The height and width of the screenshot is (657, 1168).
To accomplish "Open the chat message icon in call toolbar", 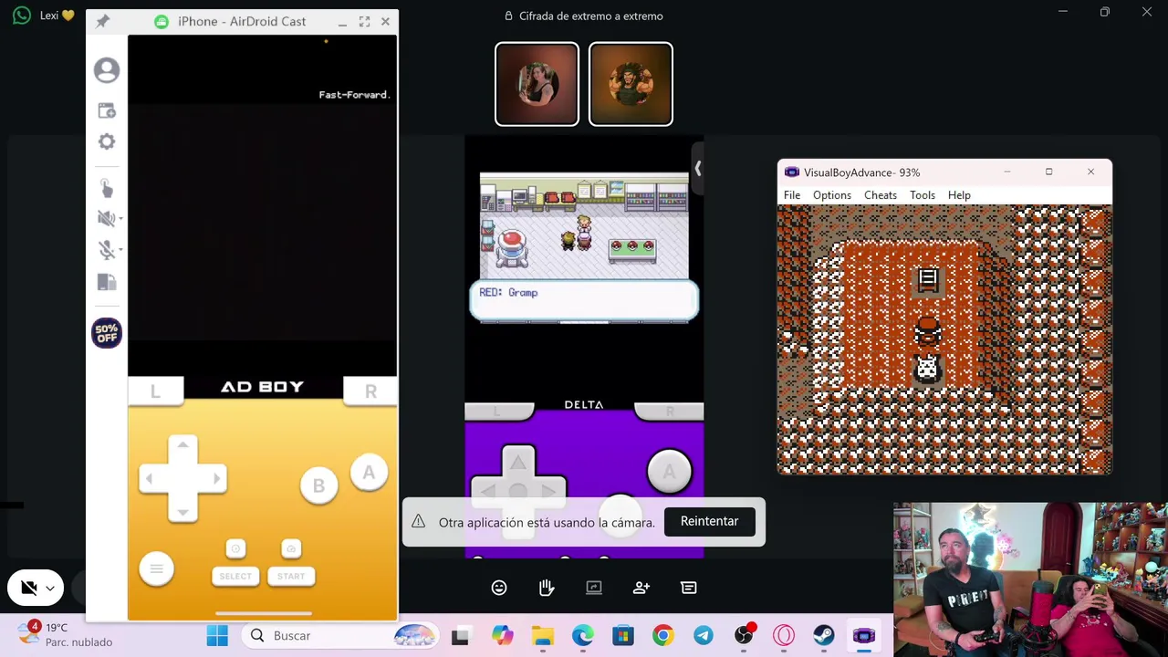I will coord(689,588).
